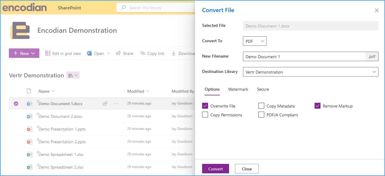This screenshot has width=385, height=176.
Task: Click share icon on Demo Document 1.docx row
Action: tap(105, 104)
